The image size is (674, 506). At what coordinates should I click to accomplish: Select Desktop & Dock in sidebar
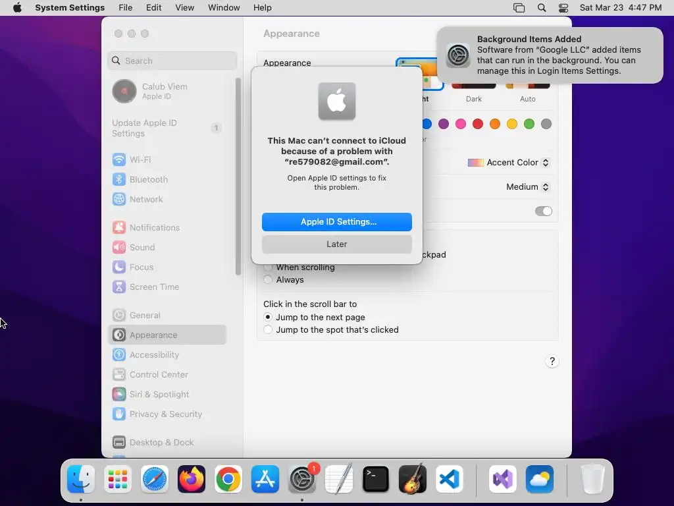click(x=167, y=442)
